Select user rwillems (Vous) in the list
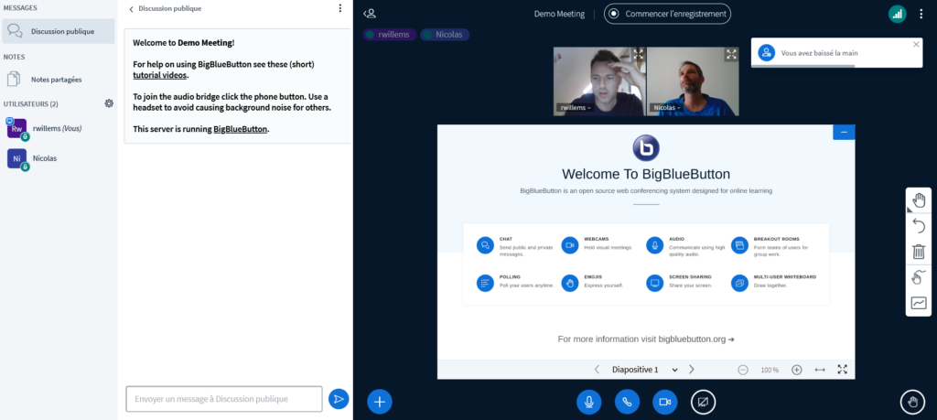 click(x=58, y=128)
